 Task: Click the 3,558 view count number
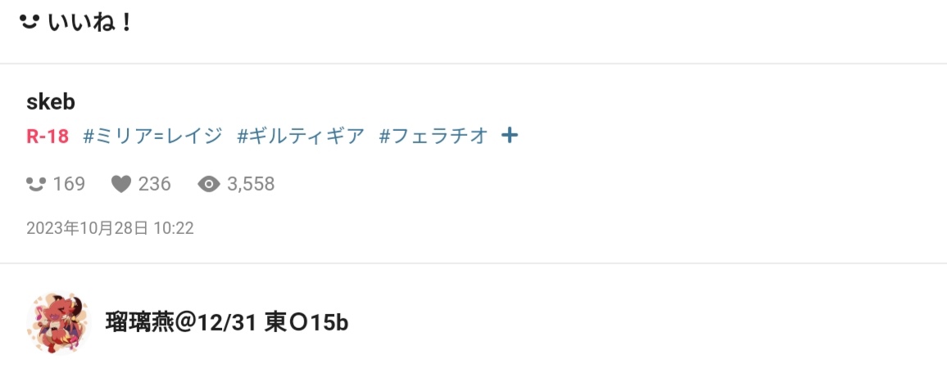(251, 184)
